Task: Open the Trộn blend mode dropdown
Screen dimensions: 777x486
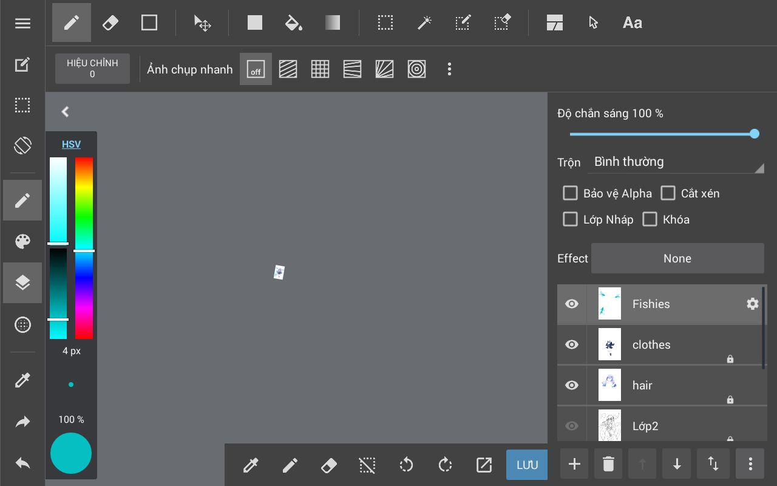Action: tap(677, 162)
